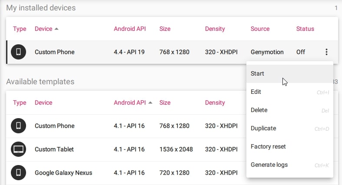
Task: Select the Google Galaxy Nexus template name
Action: tap(63, 173)
